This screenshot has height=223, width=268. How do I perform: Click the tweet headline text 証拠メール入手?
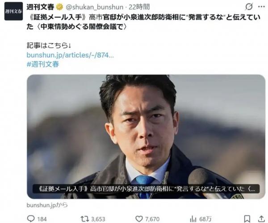57,17
